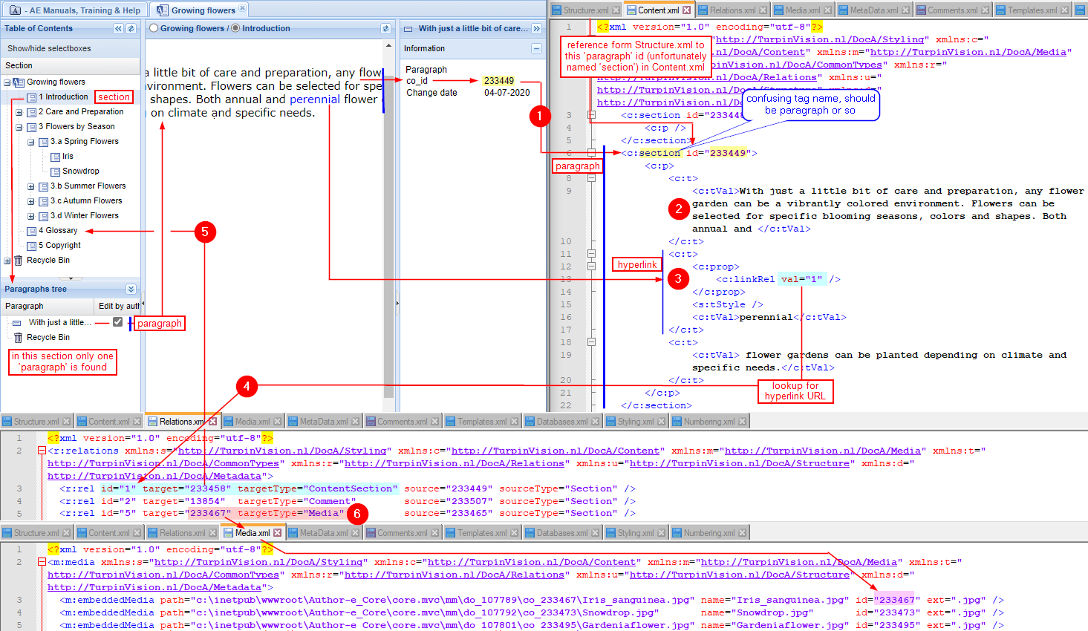Select 1 Introduction in the Section tree

point(63,97)
